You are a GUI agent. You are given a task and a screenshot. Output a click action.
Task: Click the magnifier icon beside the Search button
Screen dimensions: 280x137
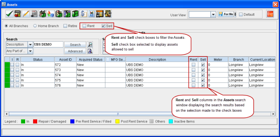(90, 45)
